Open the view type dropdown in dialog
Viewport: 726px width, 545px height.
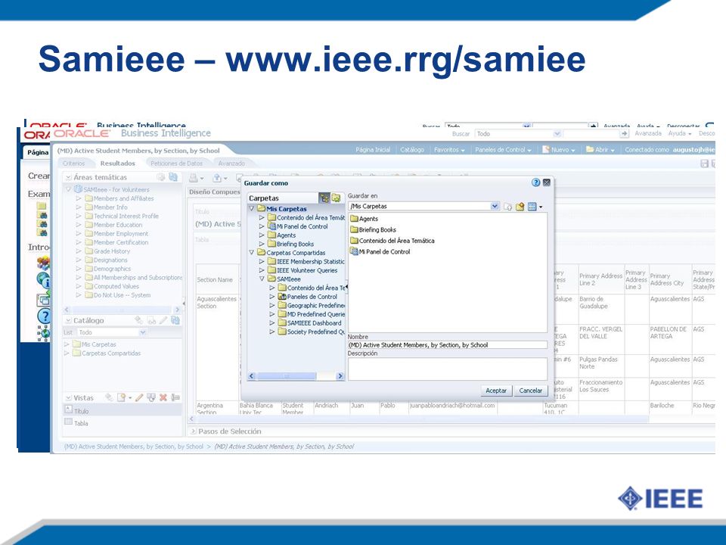click(x=535, y=207)
